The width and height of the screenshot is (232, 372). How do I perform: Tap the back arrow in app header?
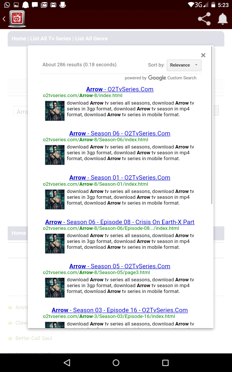(x=4, y=19)
